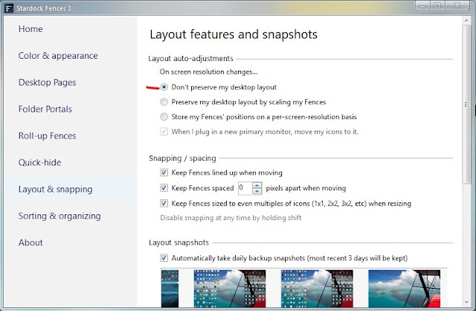This screenshot has width=476, height=311.
Task: Open Roll-up Fences settings
Action: tap(47, 136)
